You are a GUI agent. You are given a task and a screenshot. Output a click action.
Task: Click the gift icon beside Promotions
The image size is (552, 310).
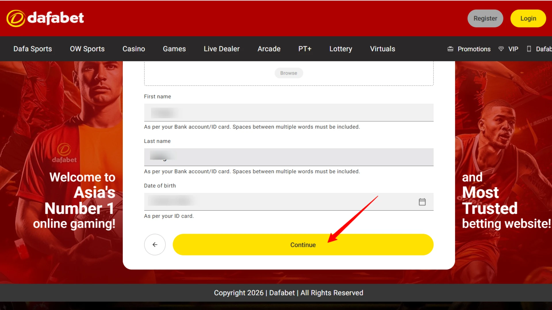tap(450, 49)
